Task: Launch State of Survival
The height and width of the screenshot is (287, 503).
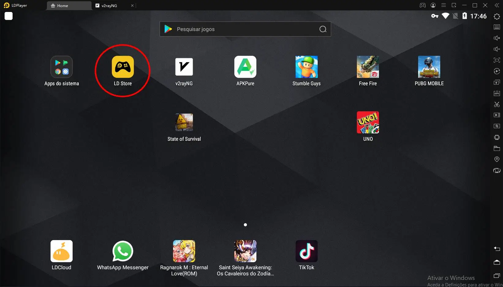Action: (x=184, y=122)
